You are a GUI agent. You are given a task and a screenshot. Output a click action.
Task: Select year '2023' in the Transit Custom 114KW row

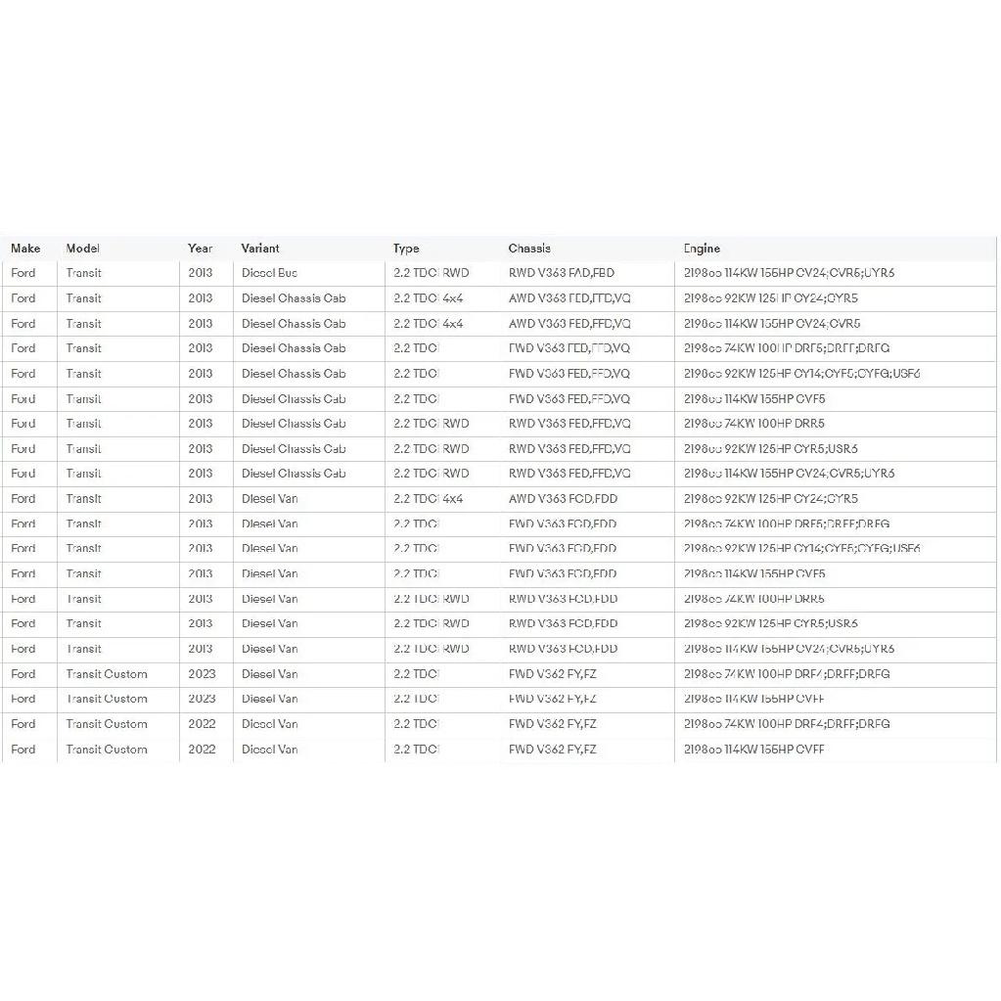click(202, 699)
